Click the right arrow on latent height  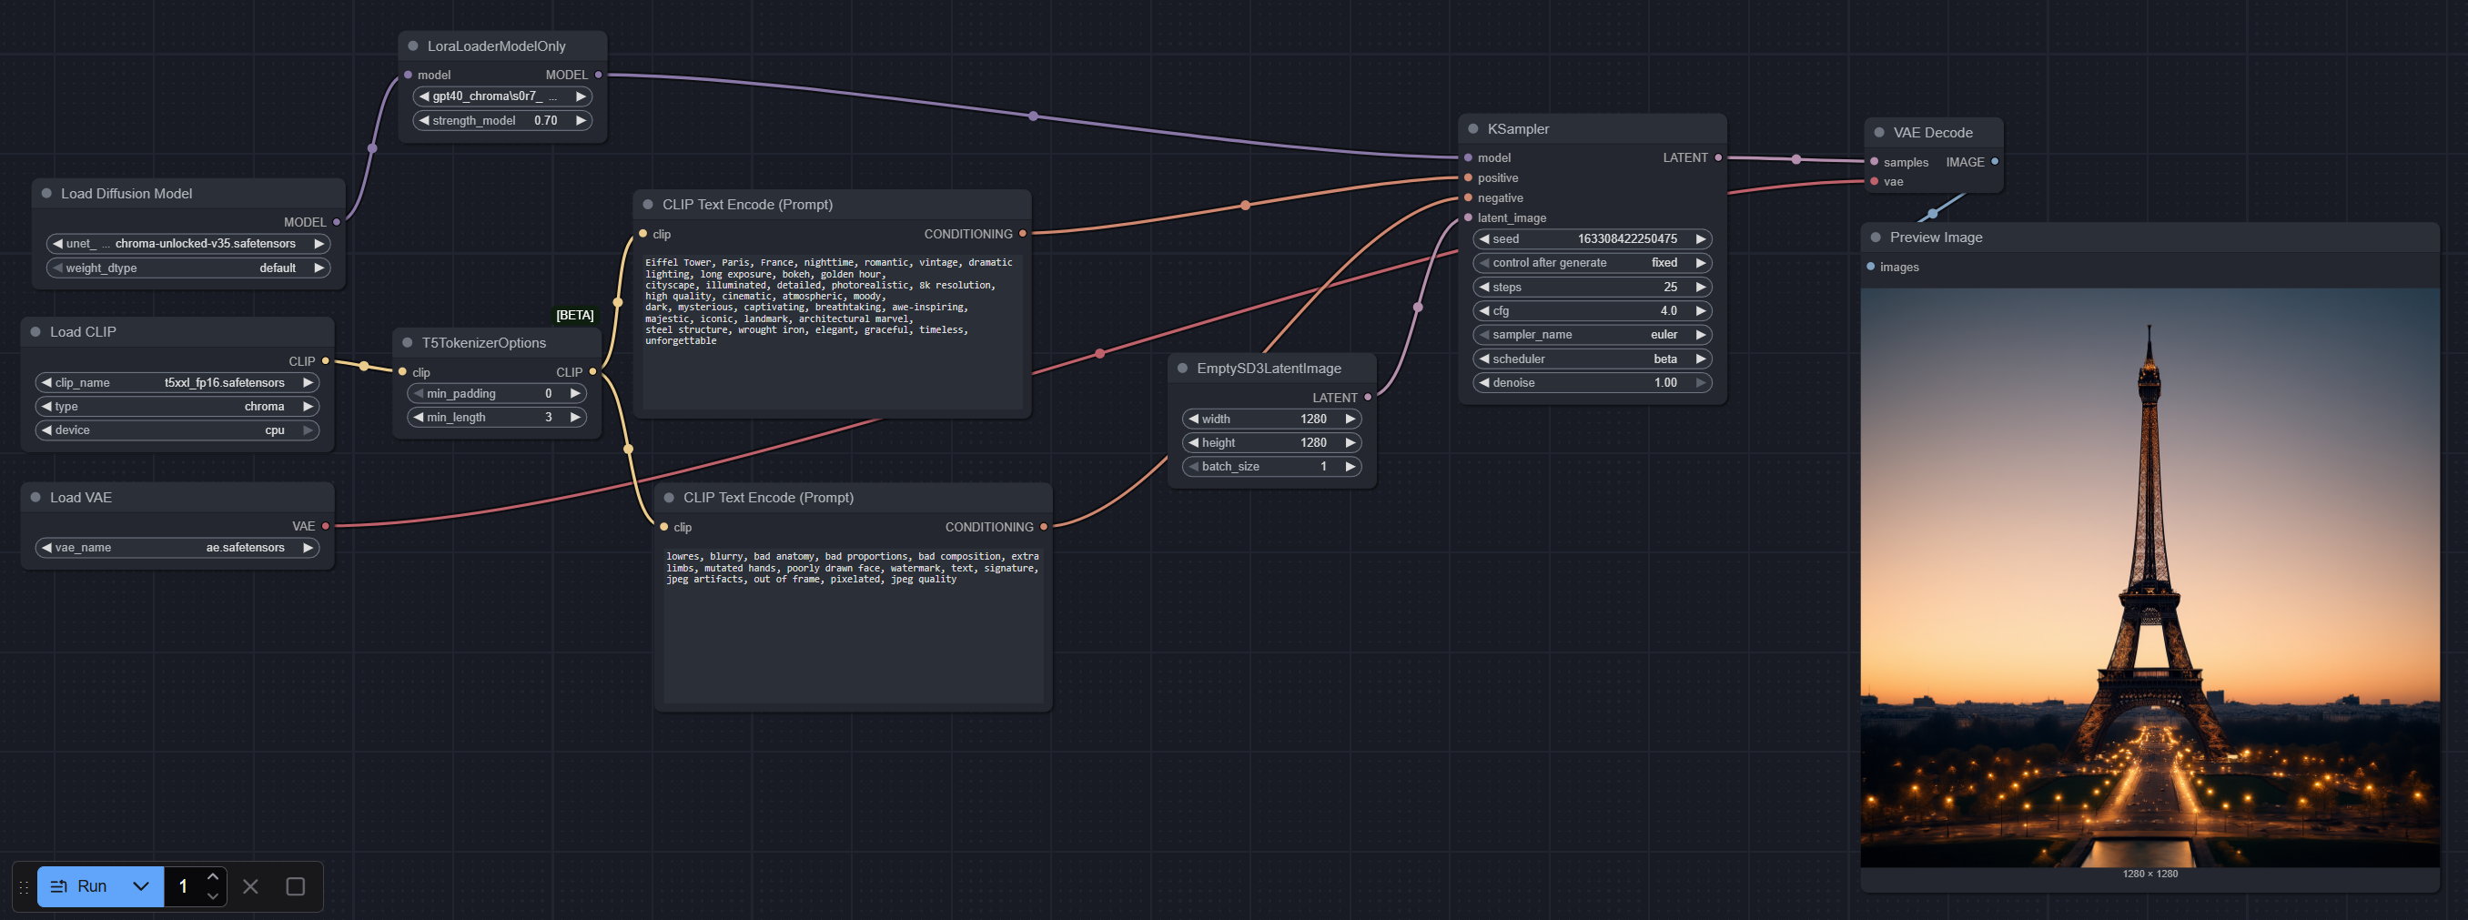coord(1350,443)
